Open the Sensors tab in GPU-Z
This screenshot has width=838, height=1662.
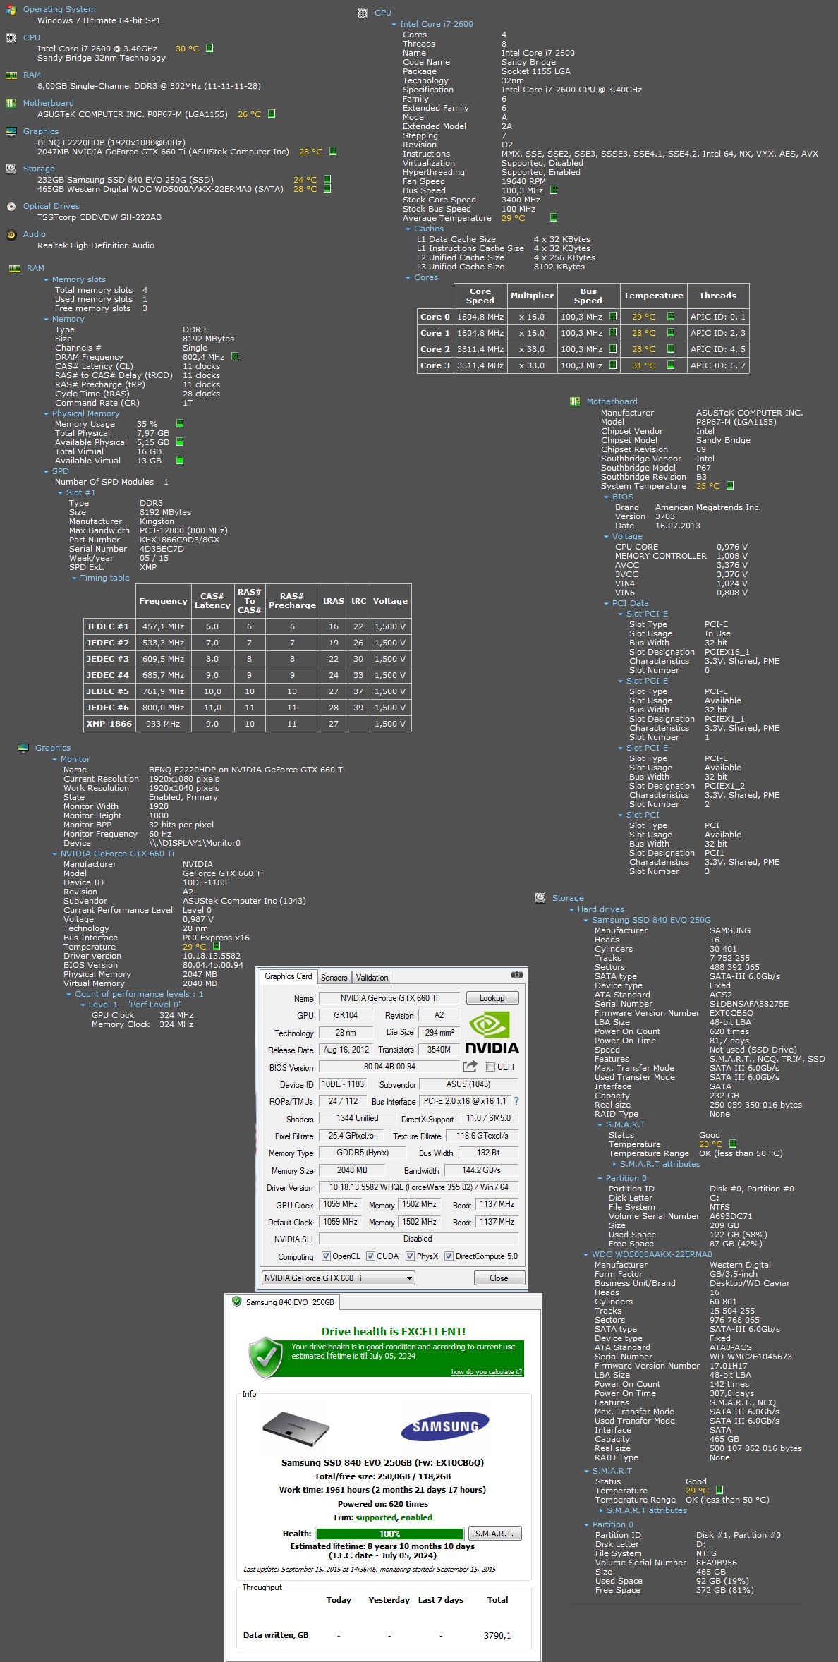click(334, 978)
